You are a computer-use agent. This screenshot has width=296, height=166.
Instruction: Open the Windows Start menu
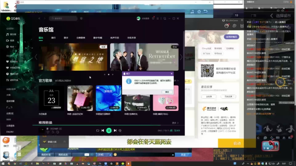pos(3,164)
